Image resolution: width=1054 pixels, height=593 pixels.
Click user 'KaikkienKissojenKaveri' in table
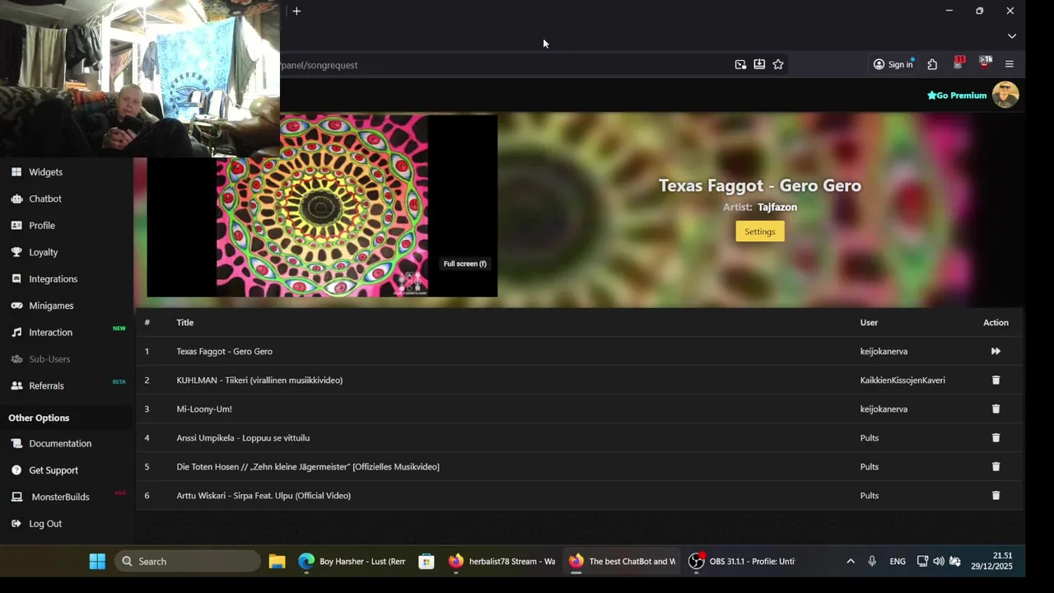[902, 381]
